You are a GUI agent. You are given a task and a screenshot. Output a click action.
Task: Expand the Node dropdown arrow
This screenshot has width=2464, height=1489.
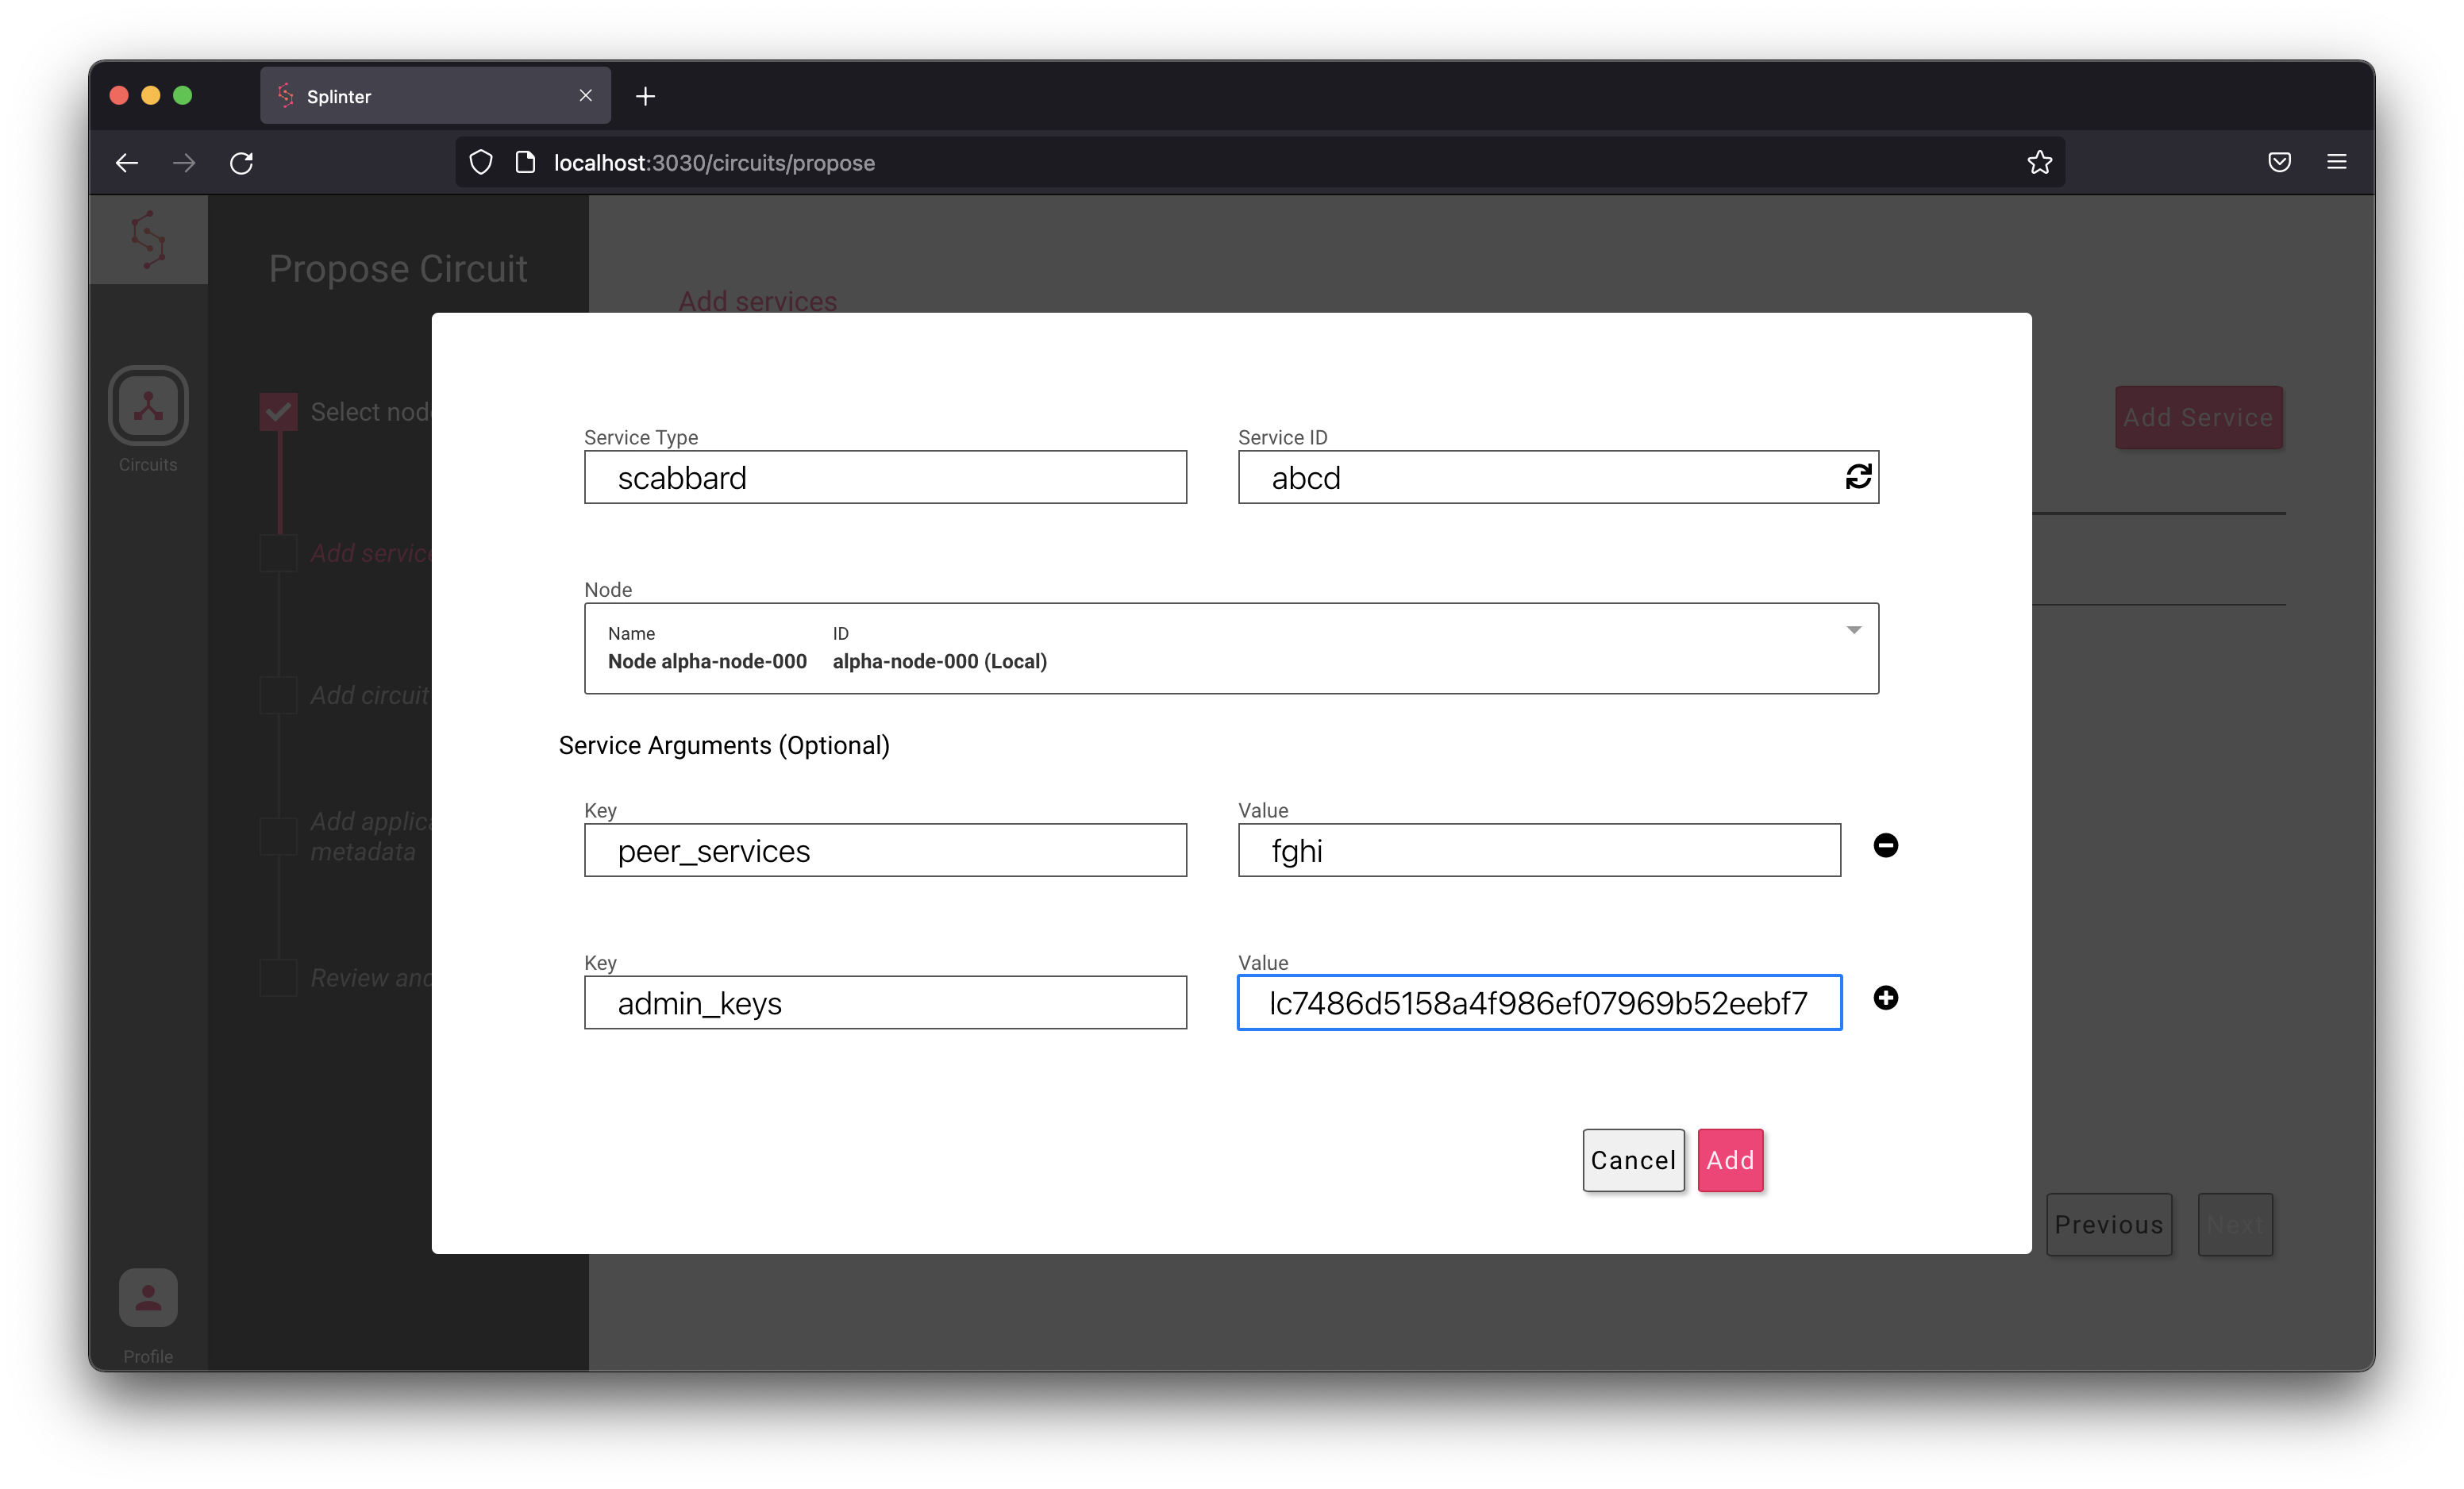[x=1853, y=630]
